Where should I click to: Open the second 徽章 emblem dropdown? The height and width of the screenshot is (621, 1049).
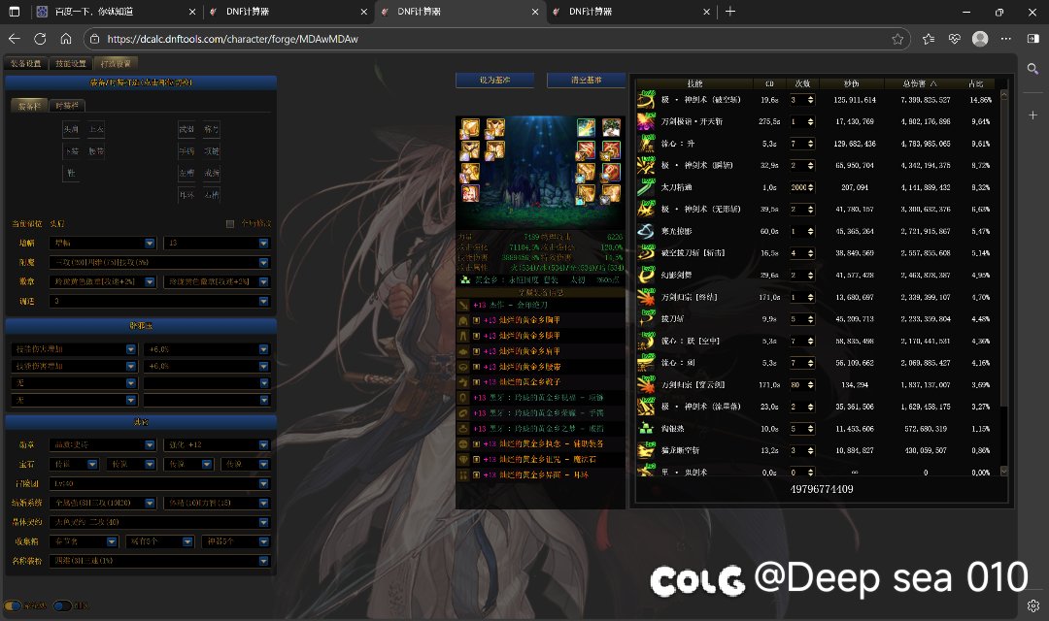coord(218,282)
